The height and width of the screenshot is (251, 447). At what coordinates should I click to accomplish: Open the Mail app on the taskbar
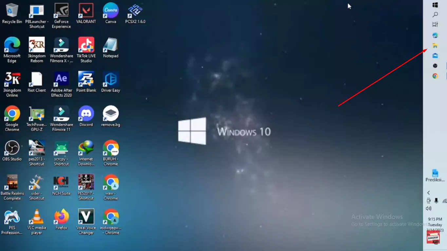click(435, 56)
